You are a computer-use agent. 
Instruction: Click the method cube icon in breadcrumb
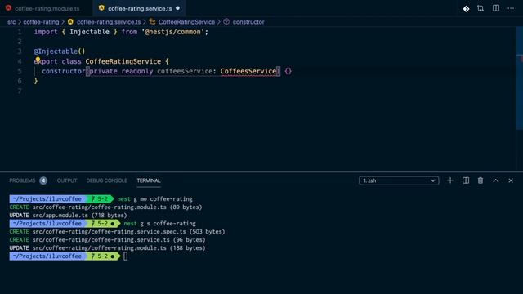coord(226,22)
